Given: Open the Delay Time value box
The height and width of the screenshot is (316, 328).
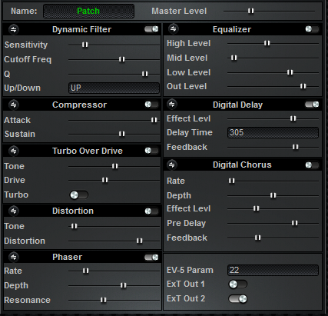Looking at the screenshot, I should click(x=273, y=132).
